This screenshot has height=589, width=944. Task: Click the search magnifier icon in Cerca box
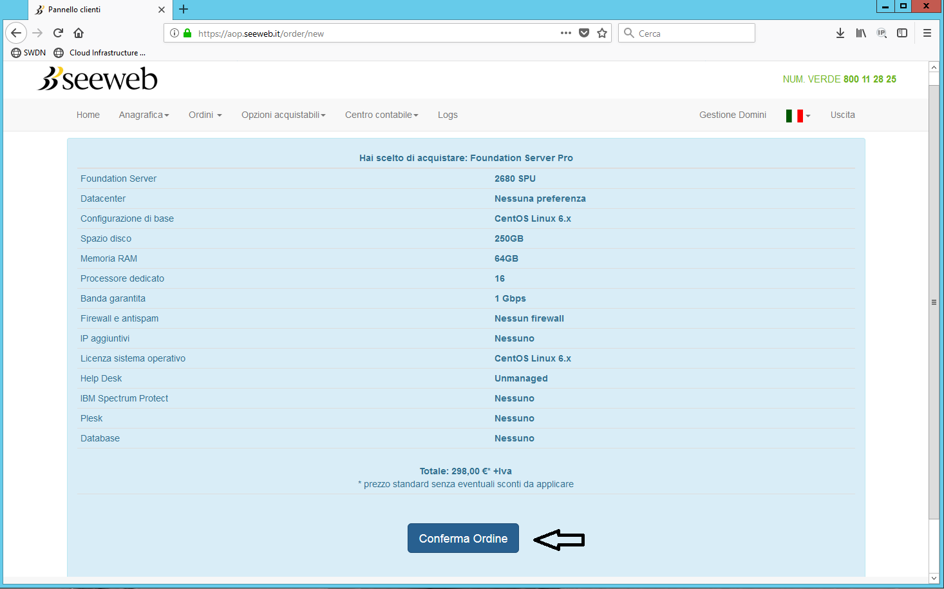pos(629,33)
